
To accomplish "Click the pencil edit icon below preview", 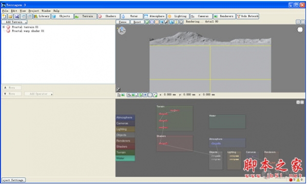I will coord(155,95).
